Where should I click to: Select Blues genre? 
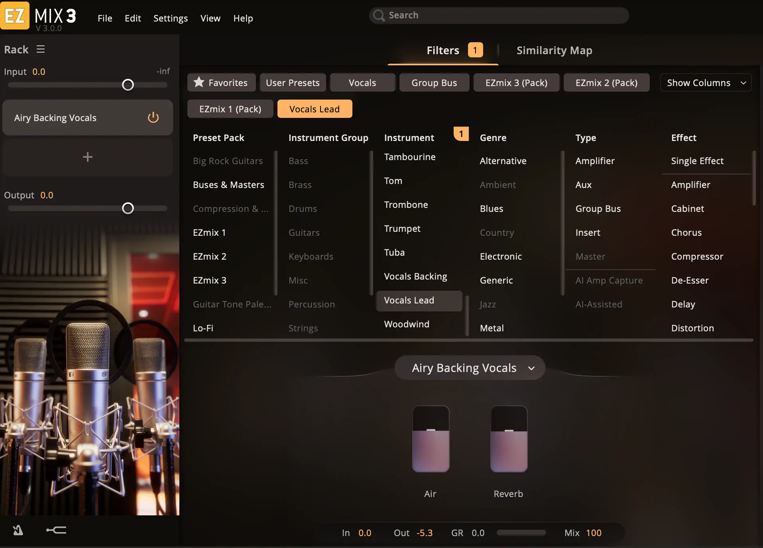tap(492, 209)
